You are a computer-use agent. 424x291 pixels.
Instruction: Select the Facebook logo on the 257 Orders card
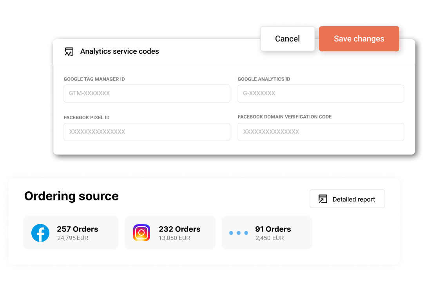tap(40, 233)
